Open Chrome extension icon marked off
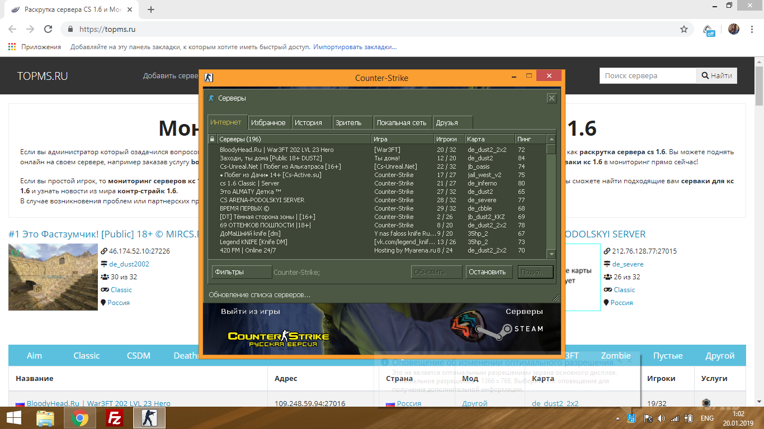This screenshot has width=764, height=429. pyautogui.click(x=708, y=30)
